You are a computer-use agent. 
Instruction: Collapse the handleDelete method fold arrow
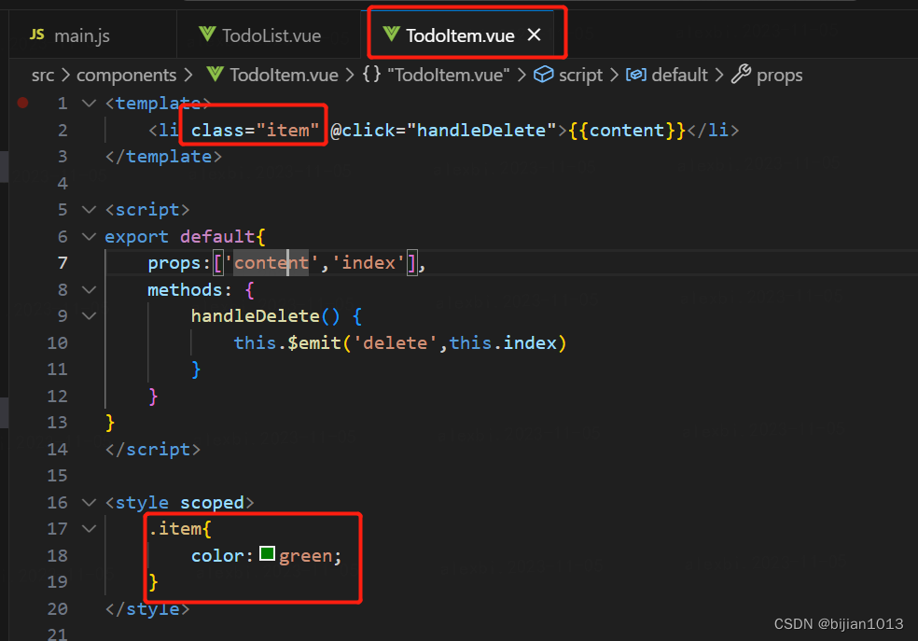89,315
